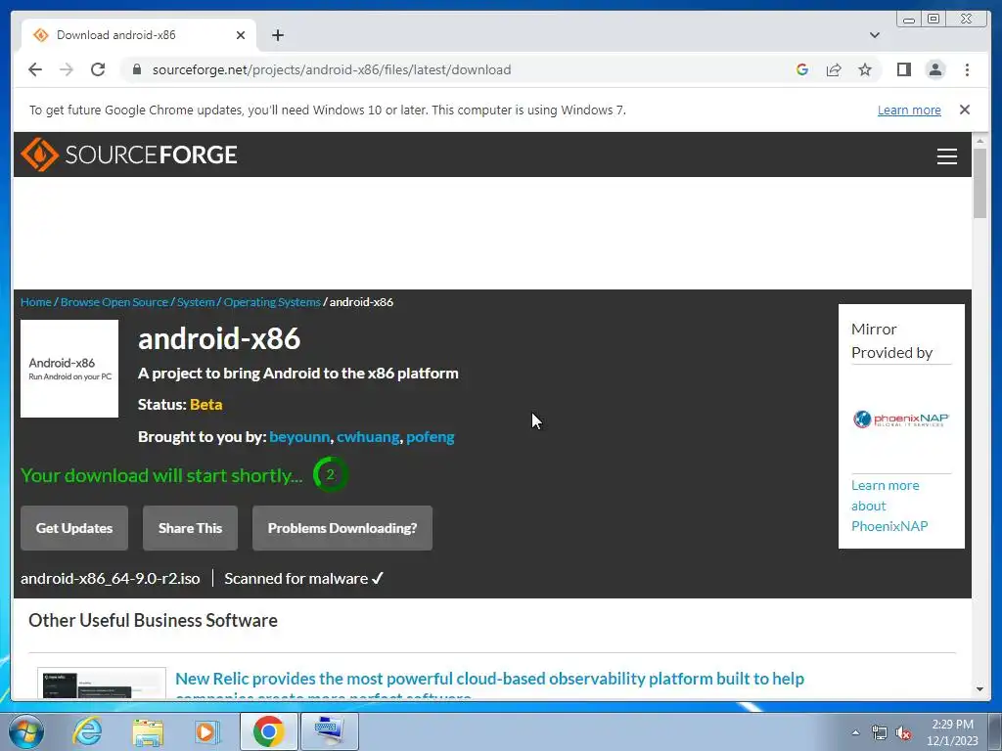The width and height of the screenshot is (1002, 751).
Task: Open cwhuang's profile link
Action: tap(368, 437)
